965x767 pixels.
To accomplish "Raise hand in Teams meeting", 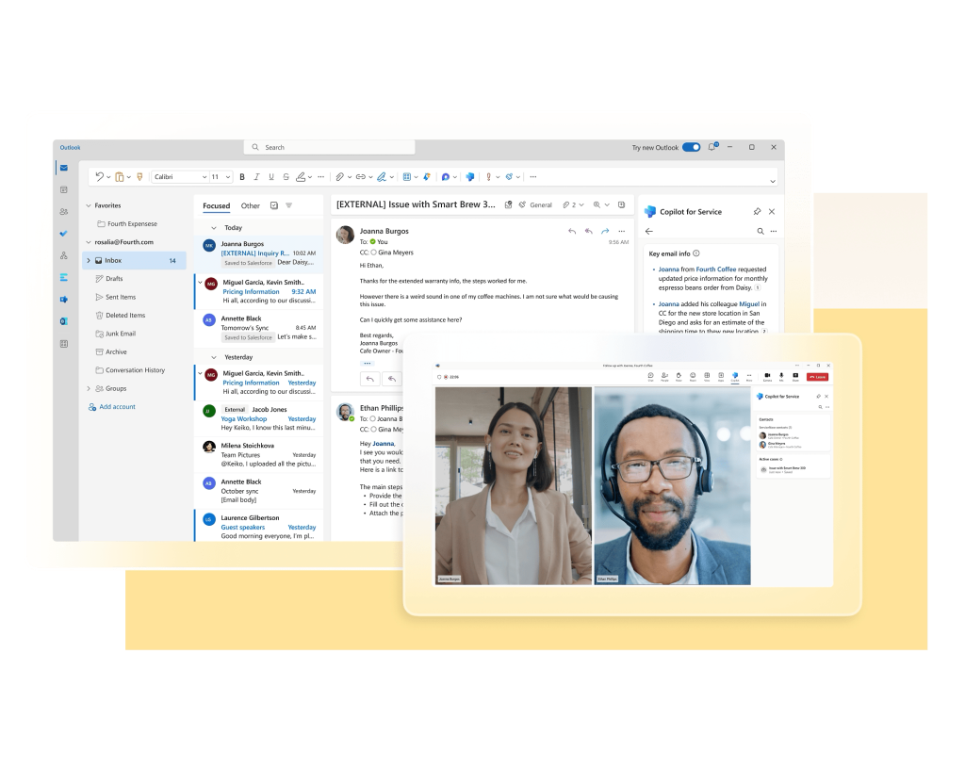I will (679, 376).
